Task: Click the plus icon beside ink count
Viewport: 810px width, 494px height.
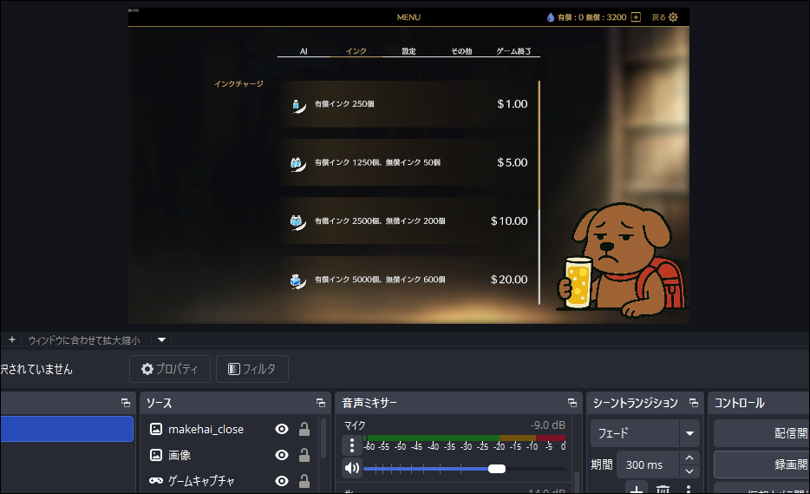Action: point(636,17)
